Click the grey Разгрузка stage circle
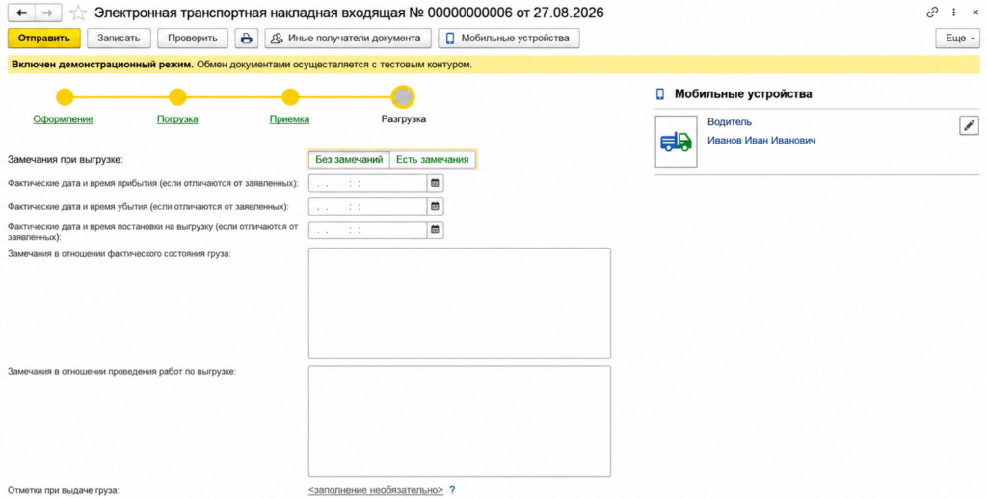Image resolution: width=987 pixels, height=498 pixels. point(403,97)
